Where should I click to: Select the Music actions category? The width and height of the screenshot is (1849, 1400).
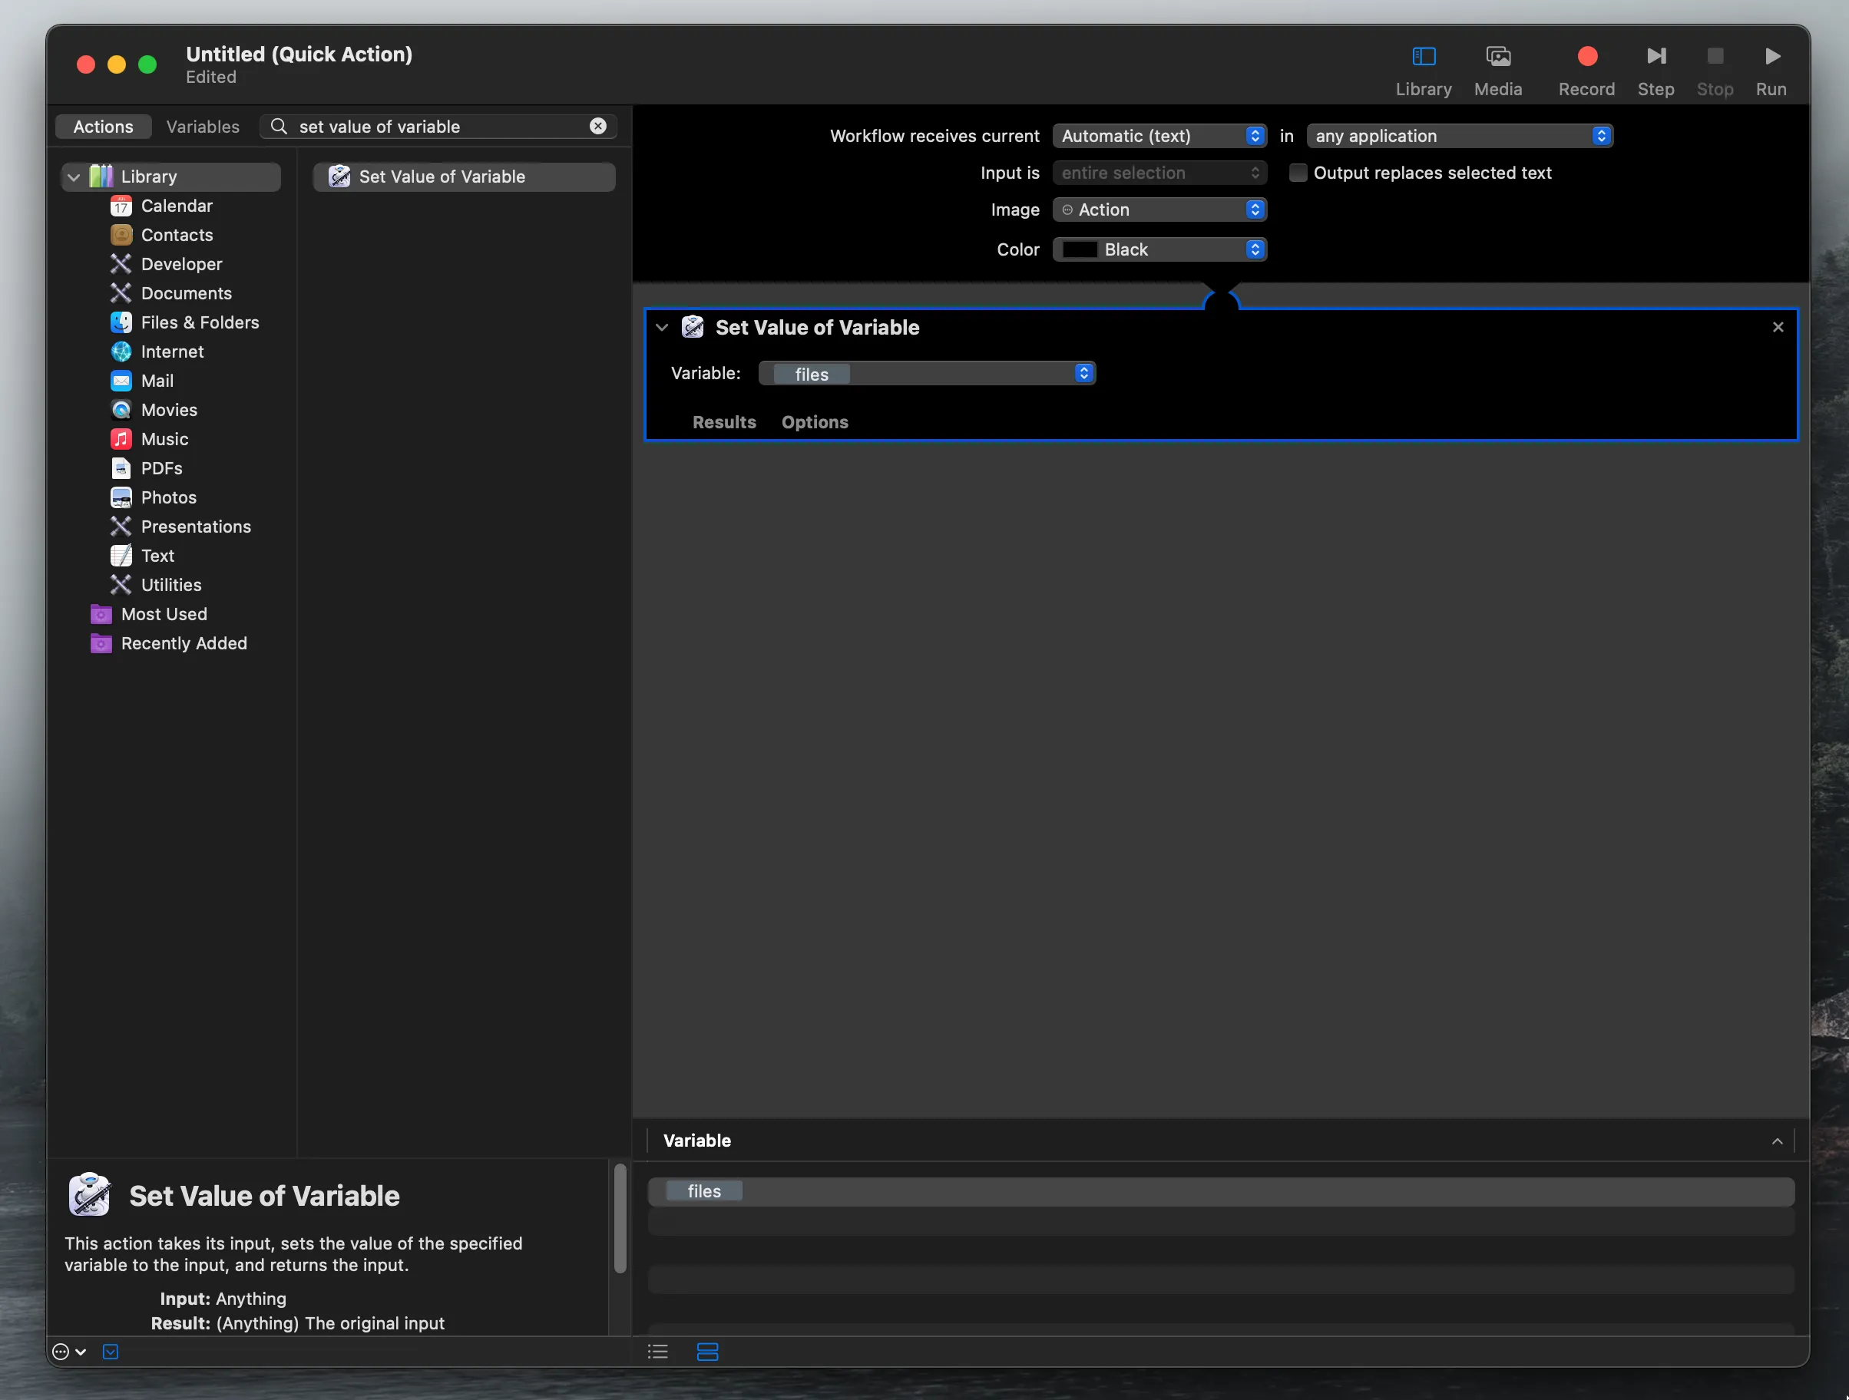click(164, 438)
